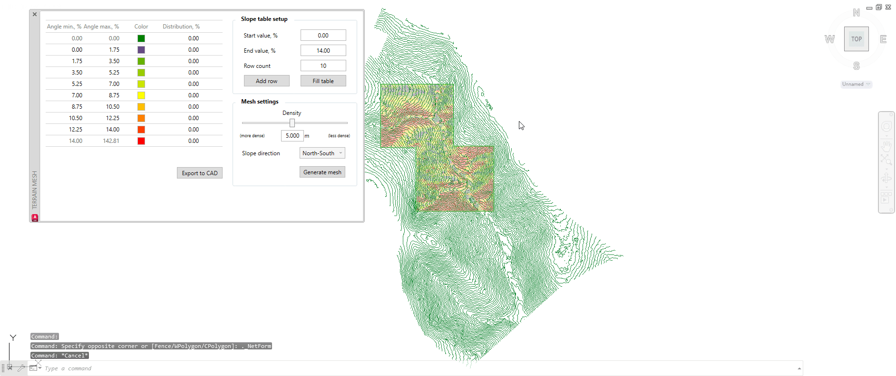The image size is (896, 376).
Task: Click the purple swatch in row 0.00–1.75
Action: tap(141, 50)
